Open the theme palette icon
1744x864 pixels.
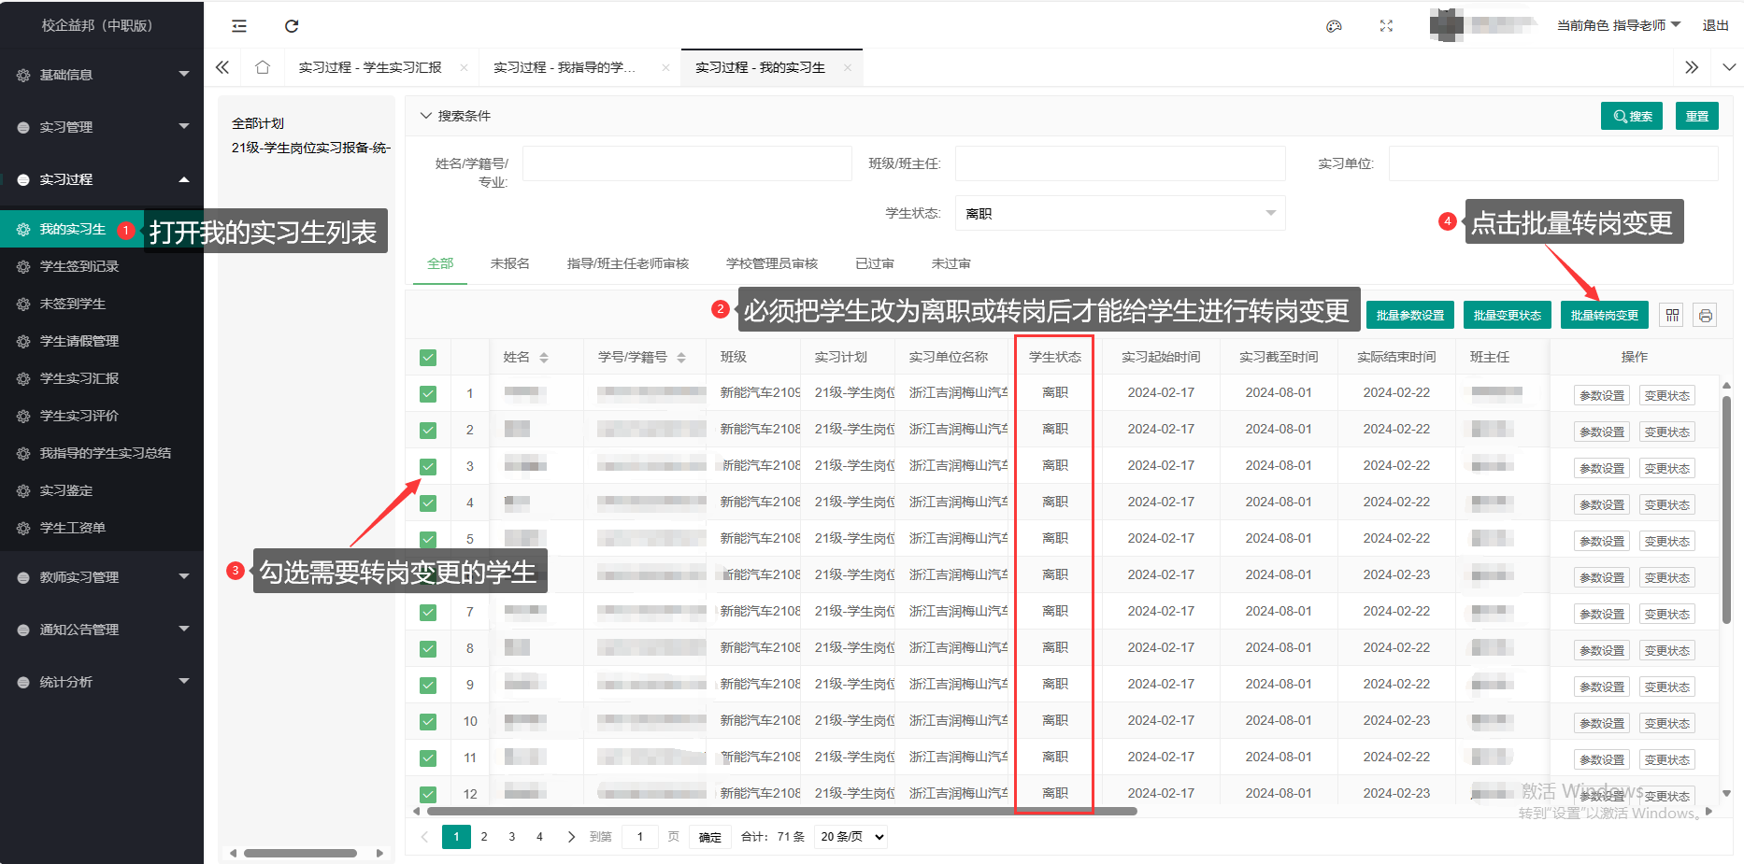click(x=1334, y=26)
